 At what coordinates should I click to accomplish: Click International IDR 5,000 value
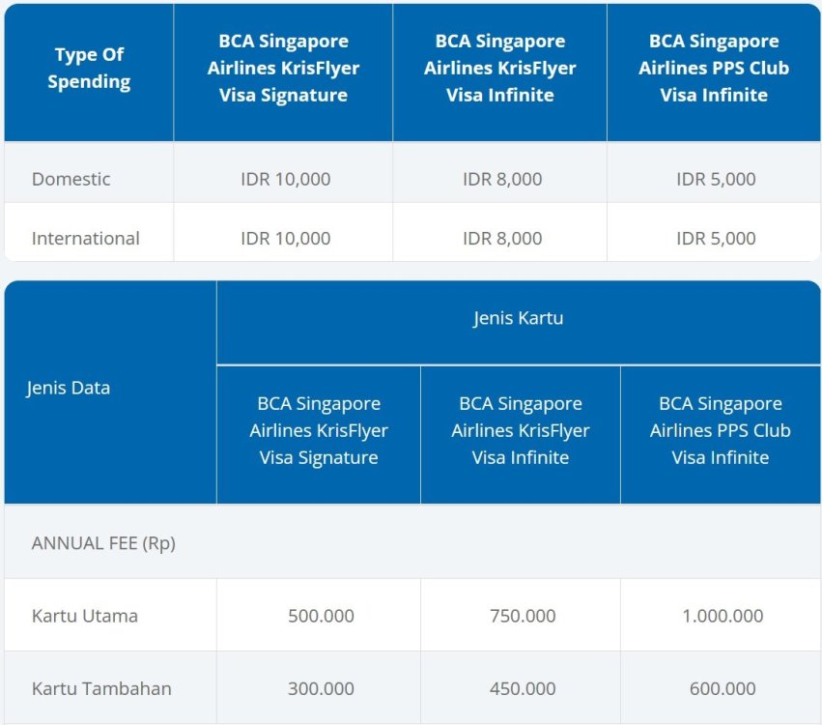716,238
